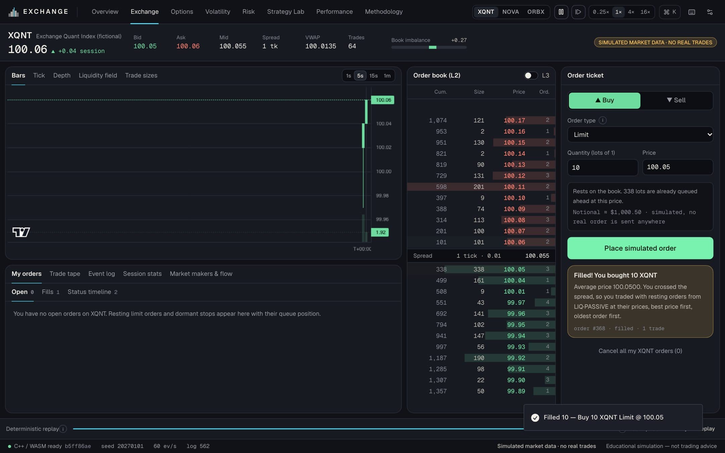Click Place simulated order
This screenshot has width=725, height=453.
[x=640, y=248]
